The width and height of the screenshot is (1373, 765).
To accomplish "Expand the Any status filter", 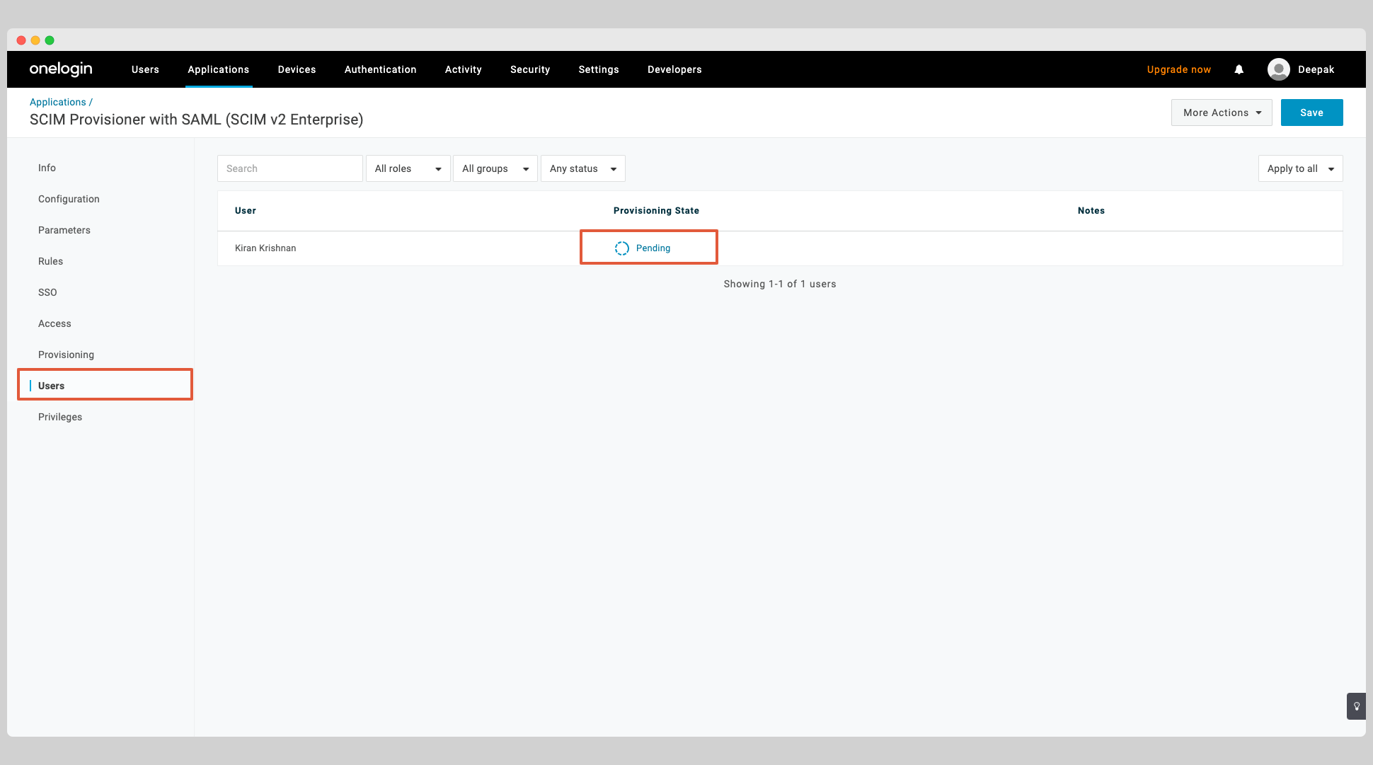I will (x=582, y=168).
